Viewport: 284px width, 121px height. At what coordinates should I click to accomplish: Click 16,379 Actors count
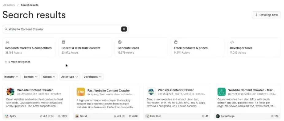126,53
